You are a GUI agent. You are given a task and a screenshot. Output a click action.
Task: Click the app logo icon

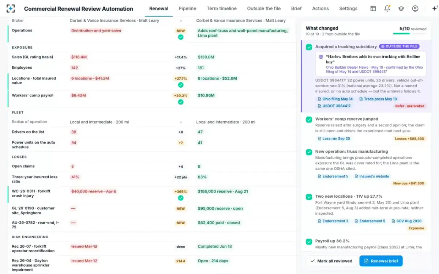click(x=11, y=8)
